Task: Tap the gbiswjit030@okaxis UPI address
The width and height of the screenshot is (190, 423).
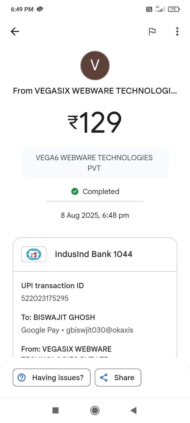Action: (100, 330)
